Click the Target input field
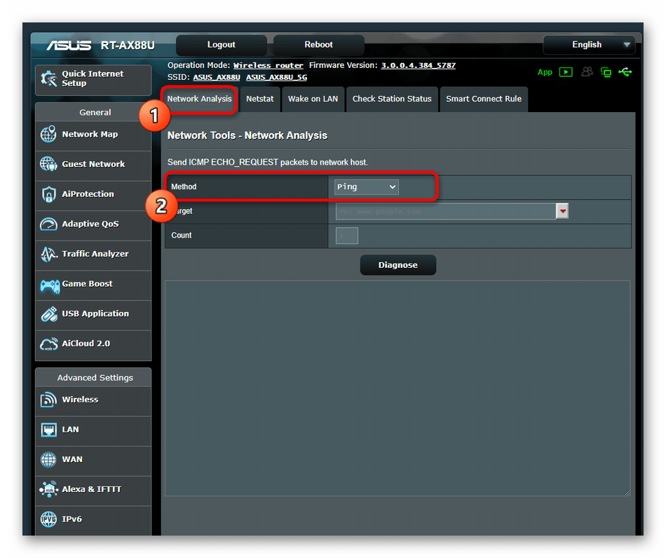666x558 pixels. 446,211
